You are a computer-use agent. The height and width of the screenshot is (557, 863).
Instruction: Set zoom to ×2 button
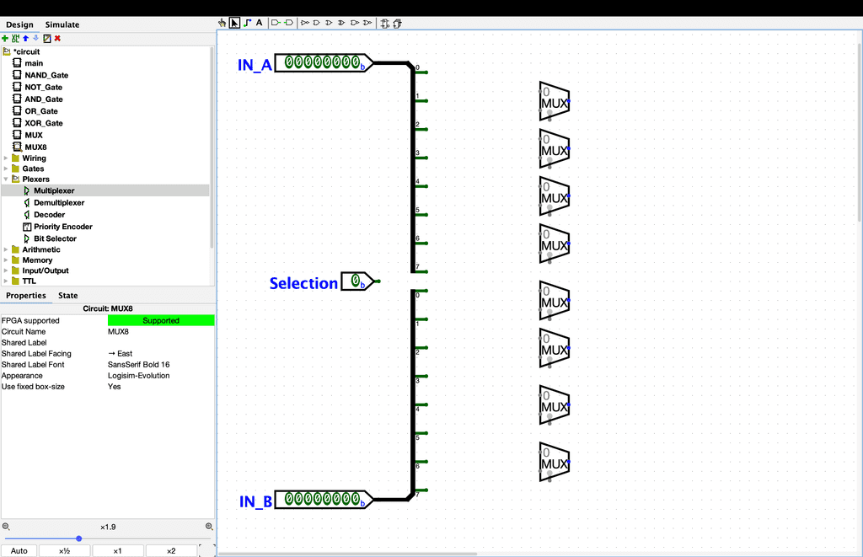(x=171, y=551)
